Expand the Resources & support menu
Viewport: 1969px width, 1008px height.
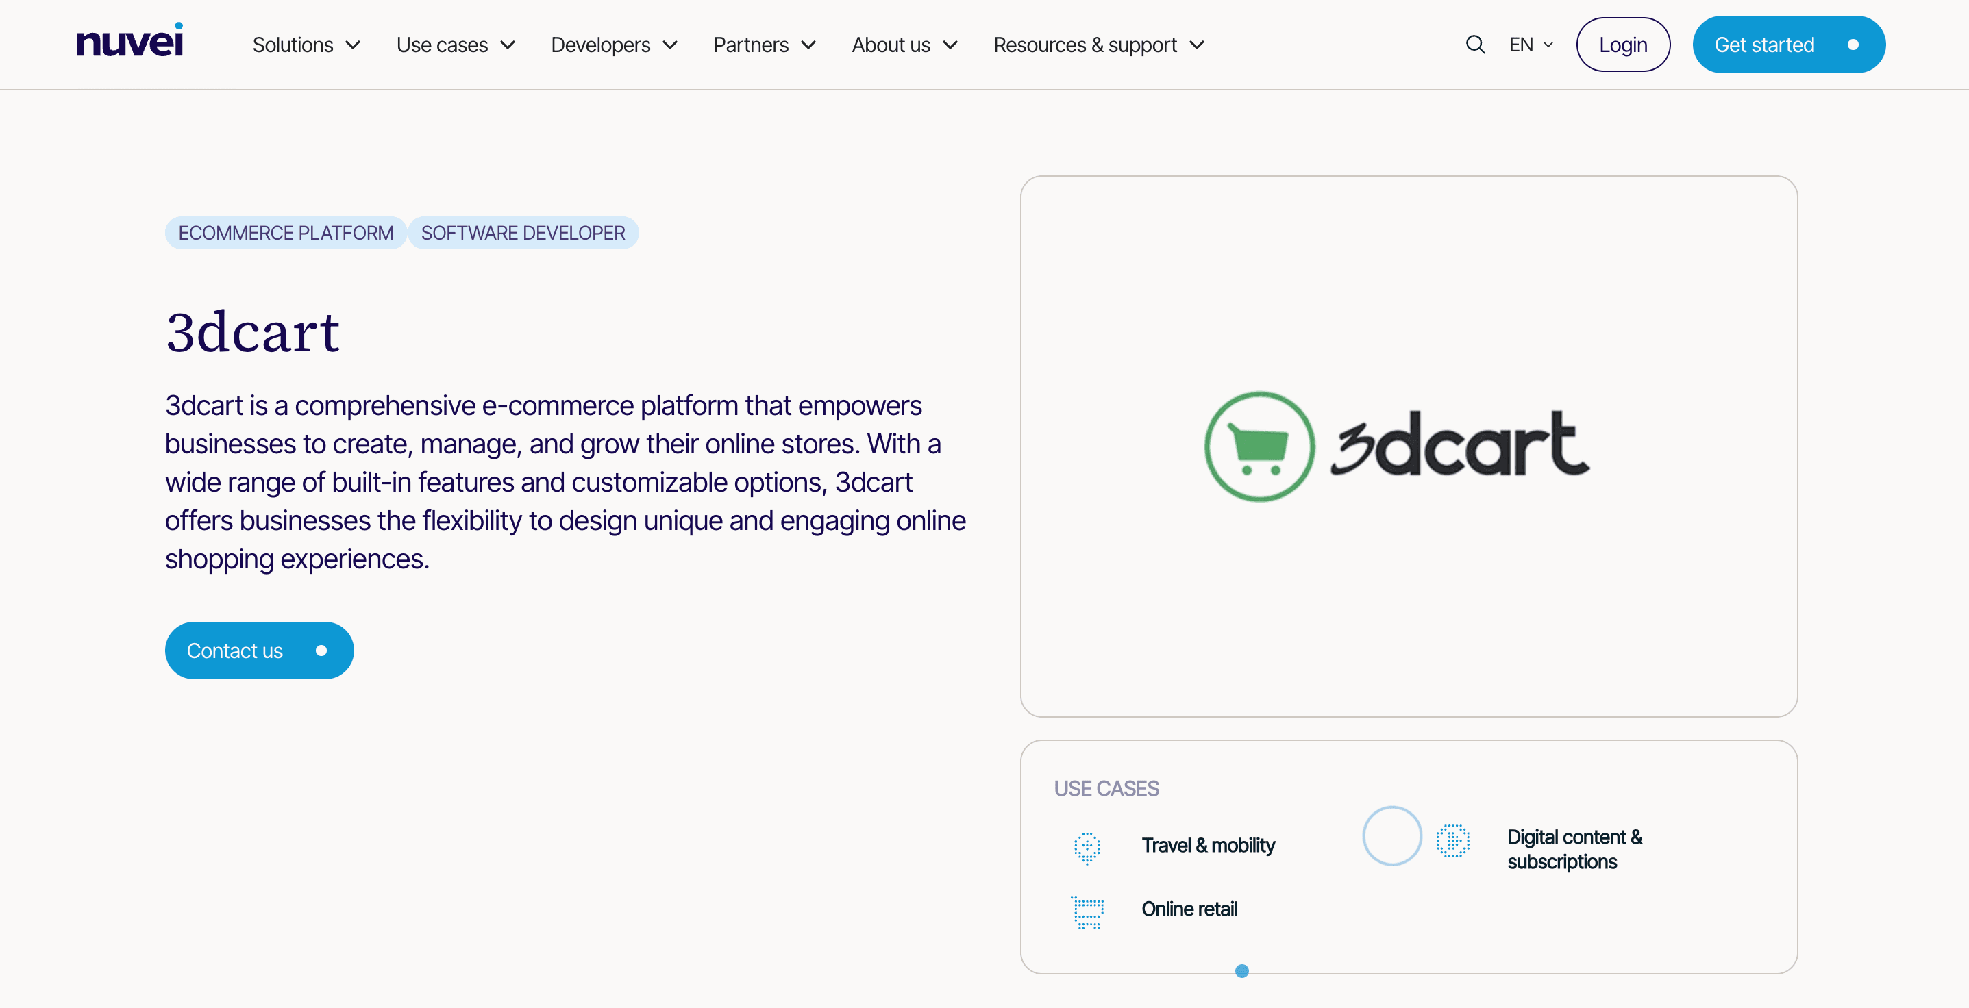coord(1098,45)
